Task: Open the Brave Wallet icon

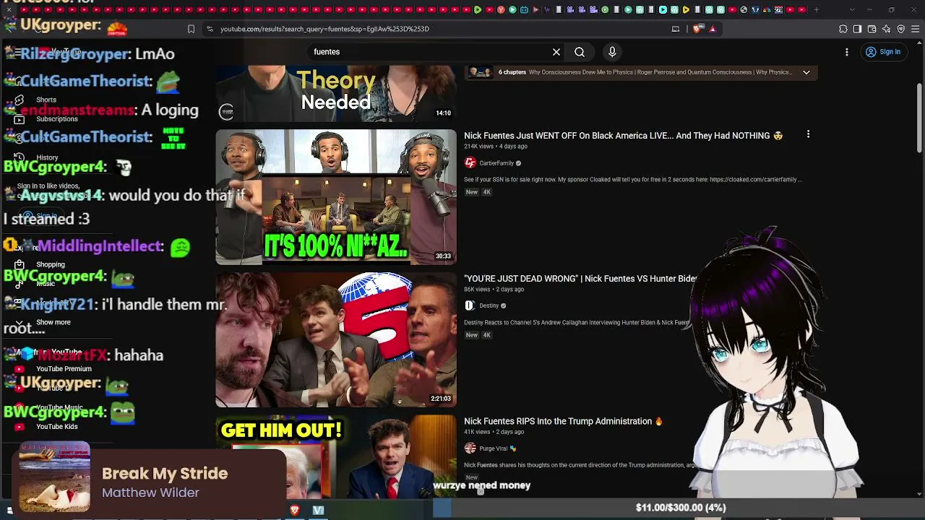Action: click(x=872, y=29)
